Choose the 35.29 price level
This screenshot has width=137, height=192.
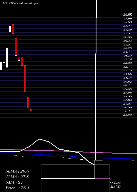point(127,48)
